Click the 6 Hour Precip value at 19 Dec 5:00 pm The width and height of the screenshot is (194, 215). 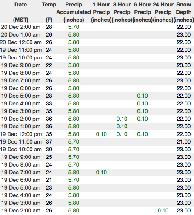[143, 96]
